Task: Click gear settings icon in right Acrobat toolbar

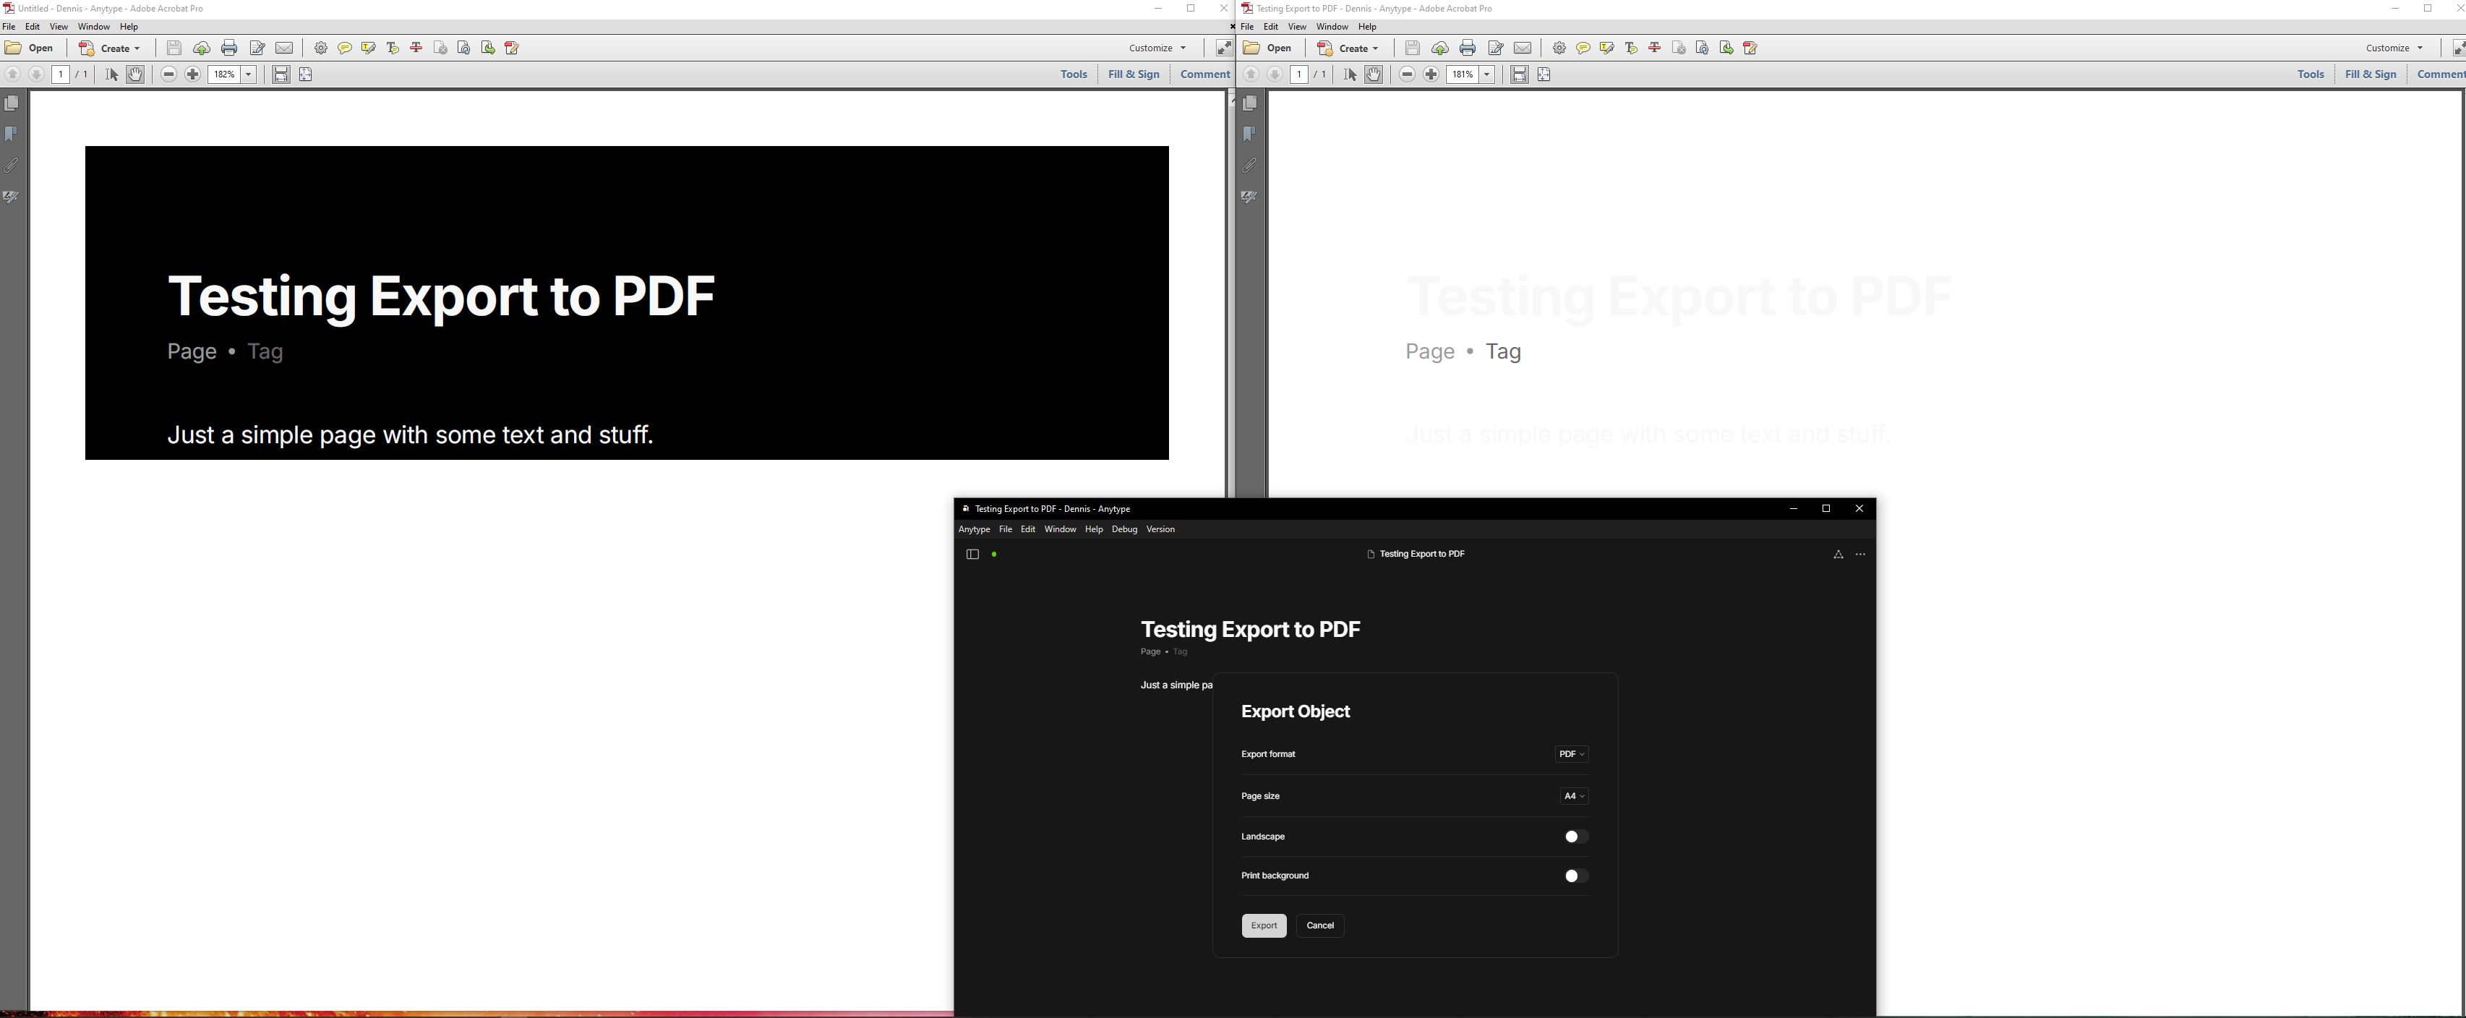Action: pos(1559,48)
